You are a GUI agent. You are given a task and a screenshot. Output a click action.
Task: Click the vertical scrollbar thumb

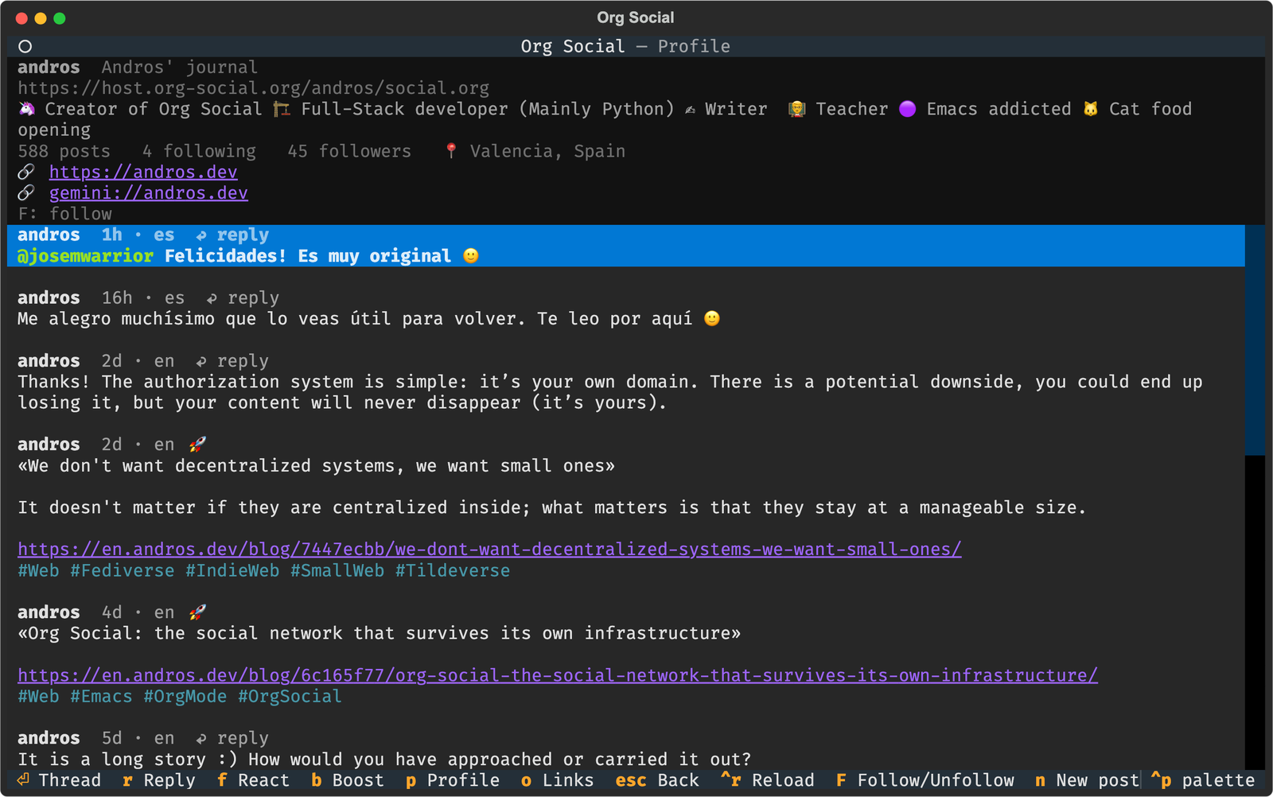(x=1255, y=340)
